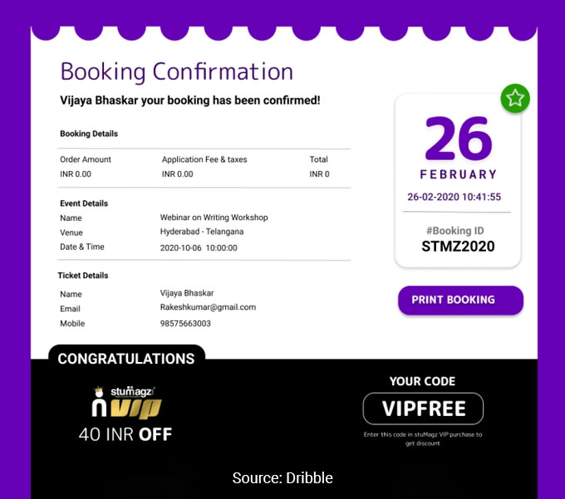Click the mobile number 98575663003
The image size is (565, 499).
tap(185, 323)
